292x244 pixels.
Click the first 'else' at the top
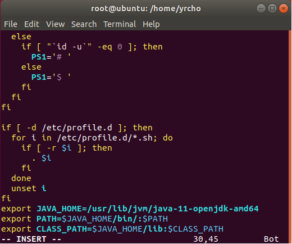(21, 37)
